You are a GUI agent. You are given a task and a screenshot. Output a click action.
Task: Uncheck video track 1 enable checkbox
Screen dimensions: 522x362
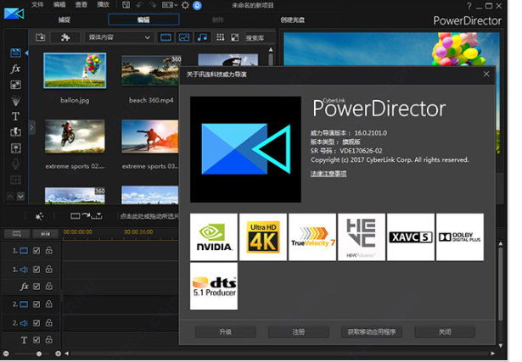click(36, 251)
